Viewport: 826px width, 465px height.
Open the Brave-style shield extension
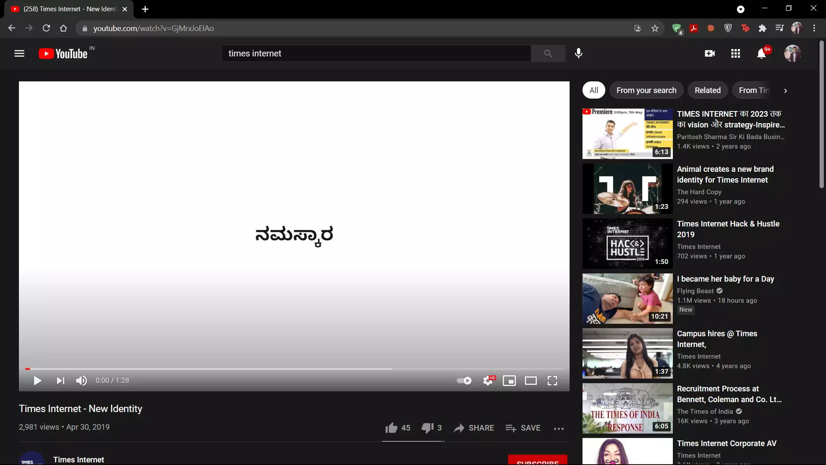[x=728, y=28]
